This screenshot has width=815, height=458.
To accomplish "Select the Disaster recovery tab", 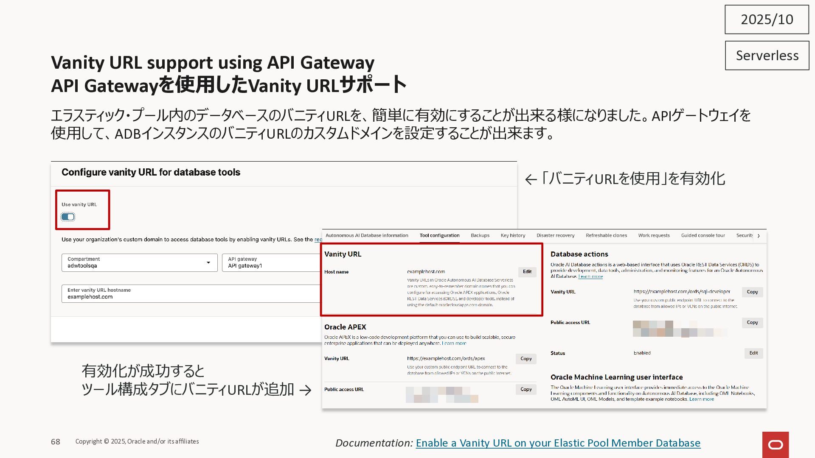I will coord(555,235).
